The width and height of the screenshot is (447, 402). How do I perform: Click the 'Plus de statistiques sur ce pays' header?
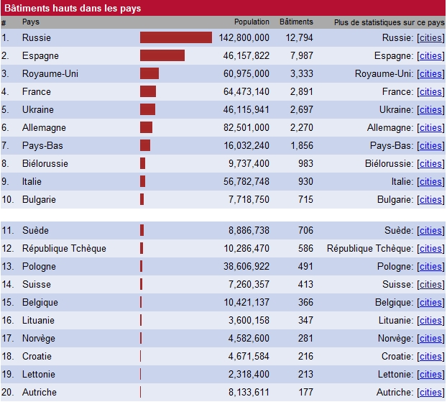pyautogui.click(x=389, y=22)
